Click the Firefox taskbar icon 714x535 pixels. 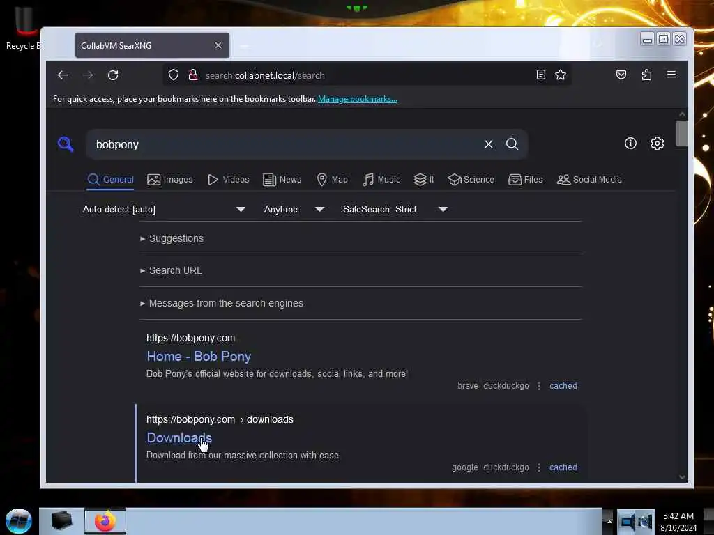(x=105, y=521)
